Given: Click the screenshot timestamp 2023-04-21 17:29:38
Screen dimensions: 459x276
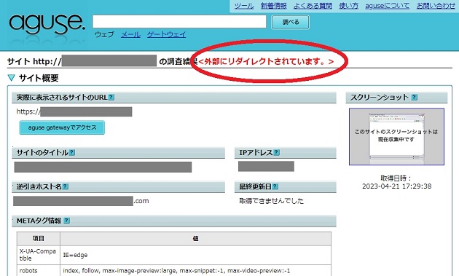Looking at the screenshot, I should pyautogui.click(x=396, y=186).
